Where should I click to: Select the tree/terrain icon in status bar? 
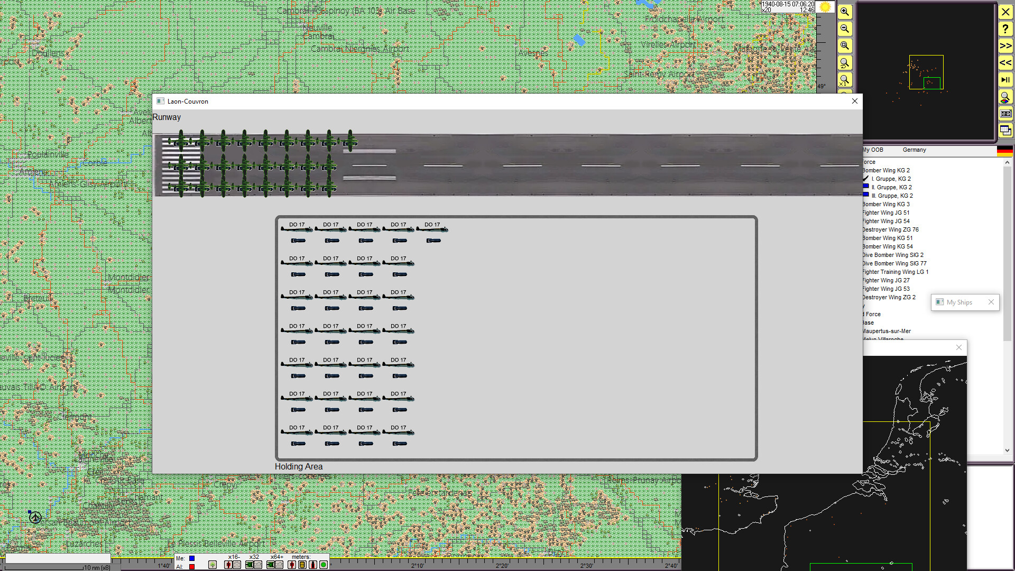tap(213, 565)
